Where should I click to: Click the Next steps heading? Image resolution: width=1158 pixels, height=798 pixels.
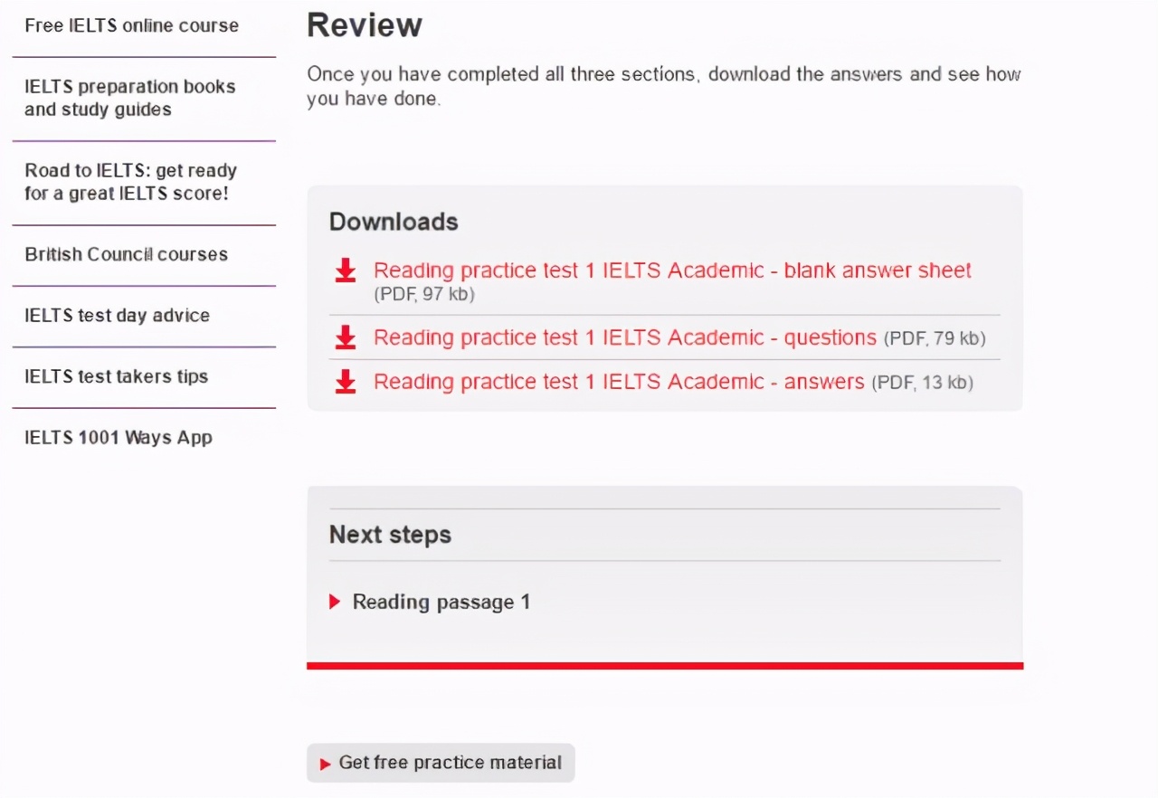[x=390, y=535]
